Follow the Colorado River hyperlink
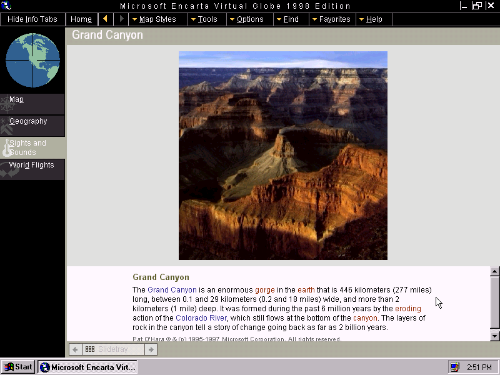The width and height of the screenshot is (500, 375). click(201, 317)
